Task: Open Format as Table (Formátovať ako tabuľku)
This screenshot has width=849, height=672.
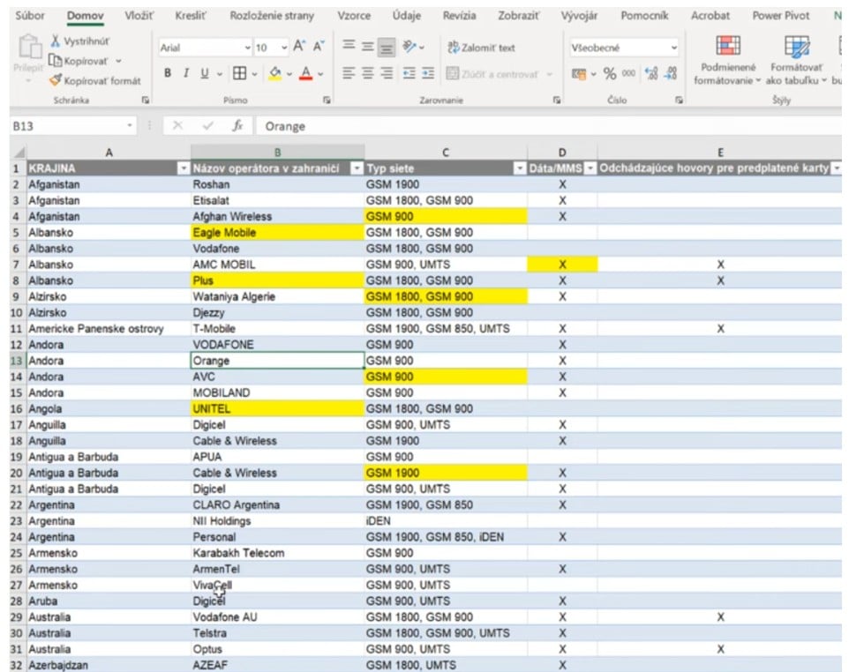Action: (x=796, y=59)
